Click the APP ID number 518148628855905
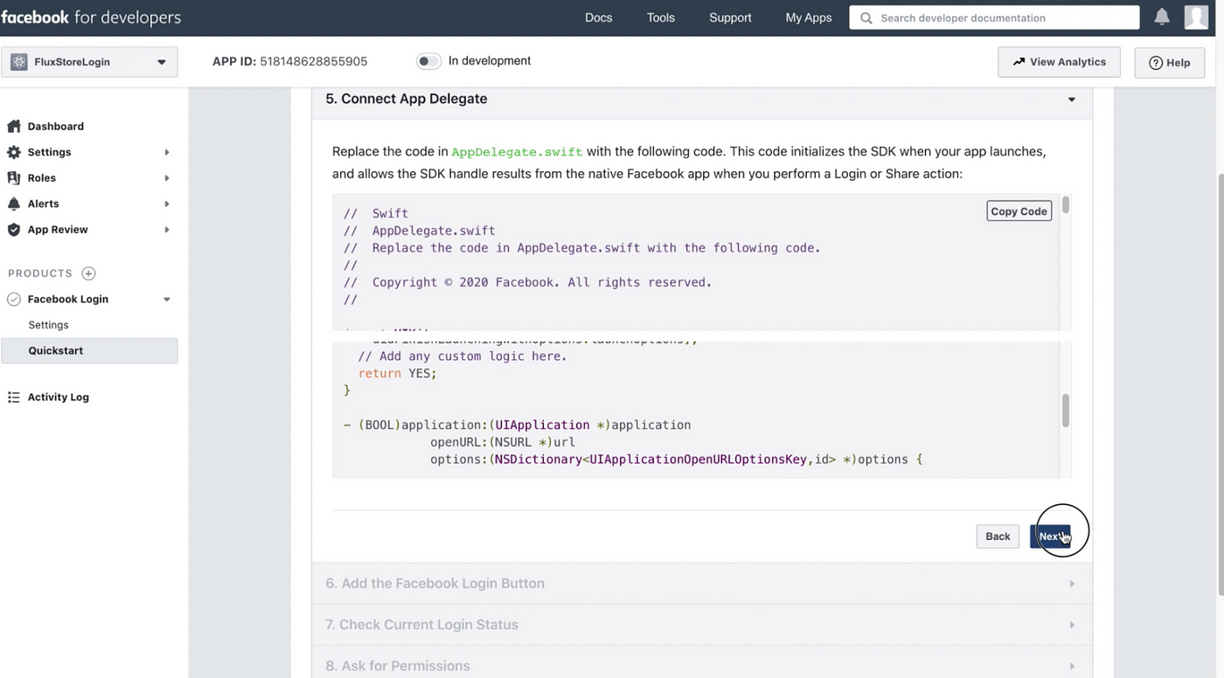This screenshot has width=1224, height=678. pos(314,61)
